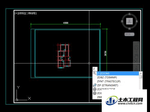Click the 北 north compass label on ViewCube
This screenshot has height=112, width=150.
[x=130, y=14]
